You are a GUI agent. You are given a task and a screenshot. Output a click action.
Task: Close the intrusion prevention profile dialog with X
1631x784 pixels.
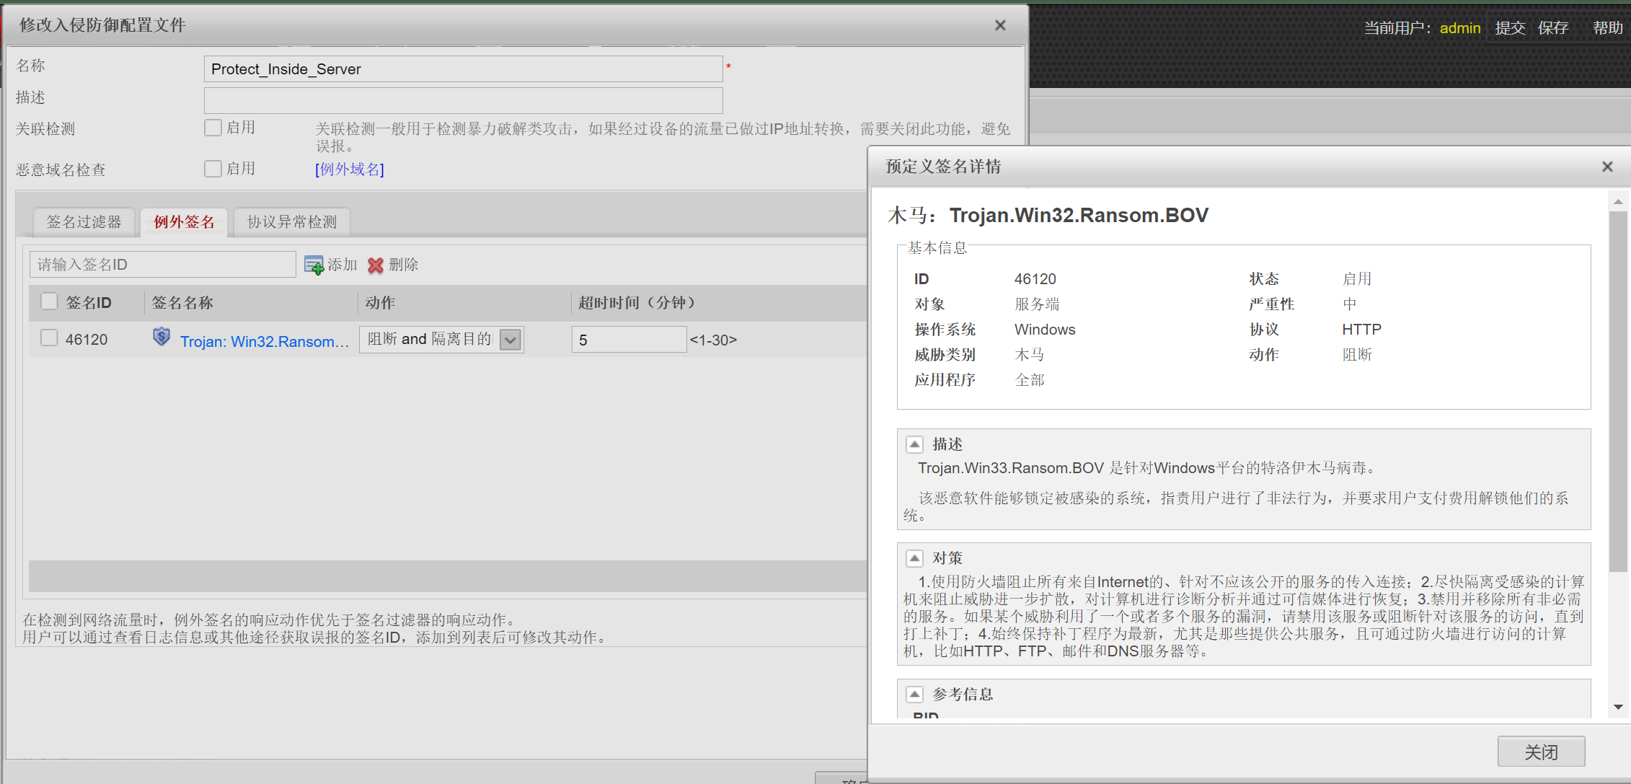(1000, 25)
